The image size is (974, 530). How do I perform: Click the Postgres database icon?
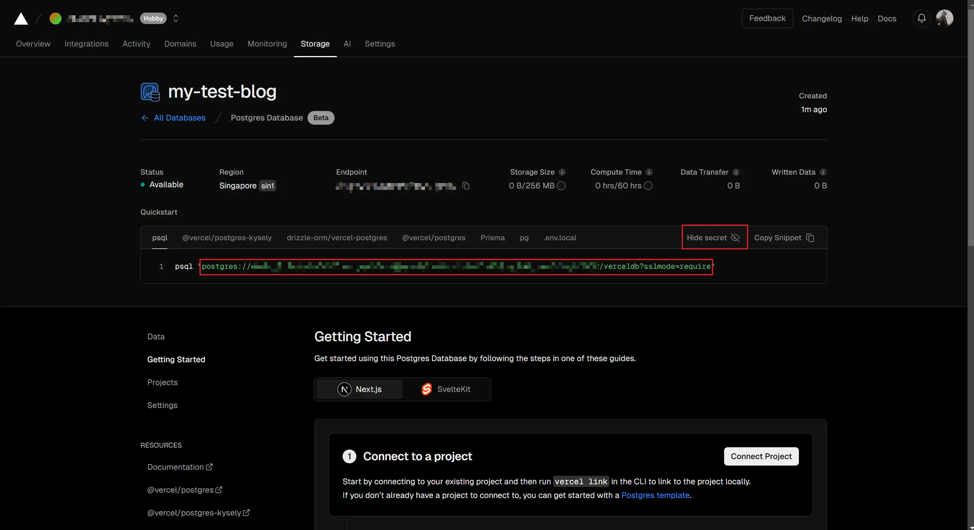[x=150, y=92]
